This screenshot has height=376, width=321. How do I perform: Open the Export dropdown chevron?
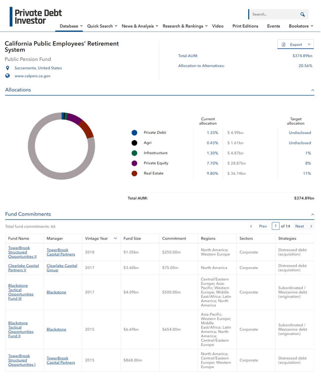point(309,44)
